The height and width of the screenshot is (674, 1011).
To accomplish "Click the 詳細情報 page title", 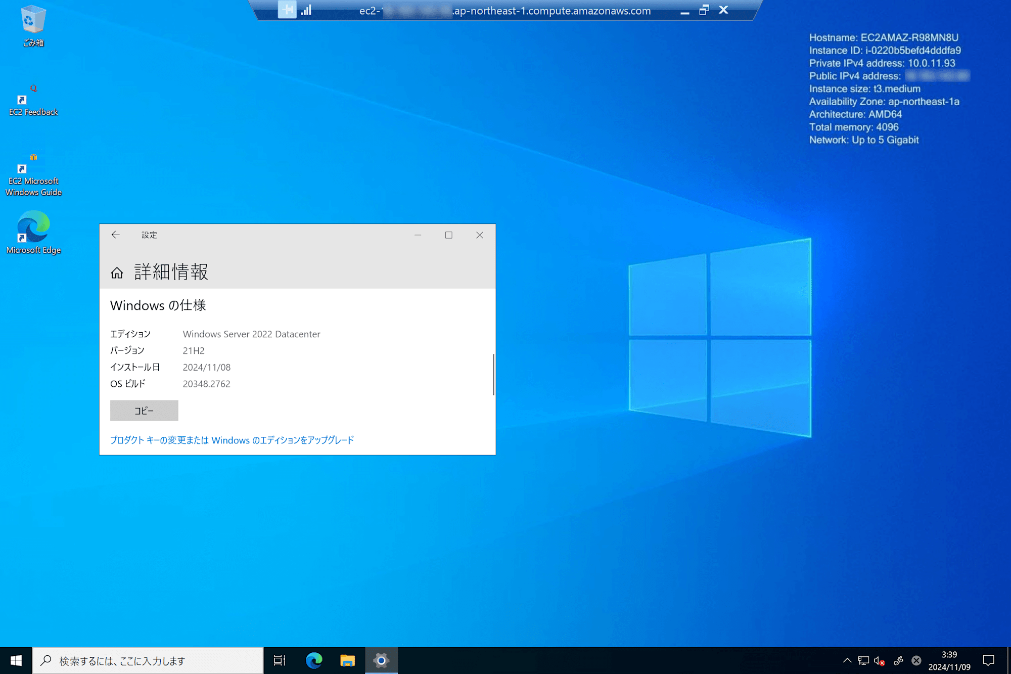I will [x=171, y=272].
